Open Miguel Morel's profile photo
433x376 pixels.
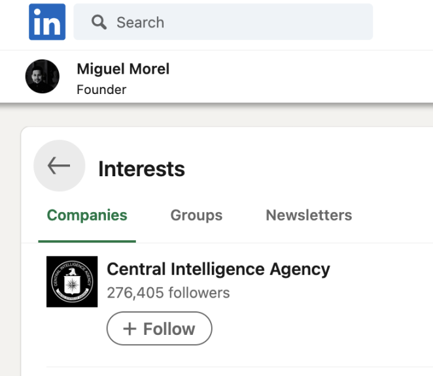(43, 76)
